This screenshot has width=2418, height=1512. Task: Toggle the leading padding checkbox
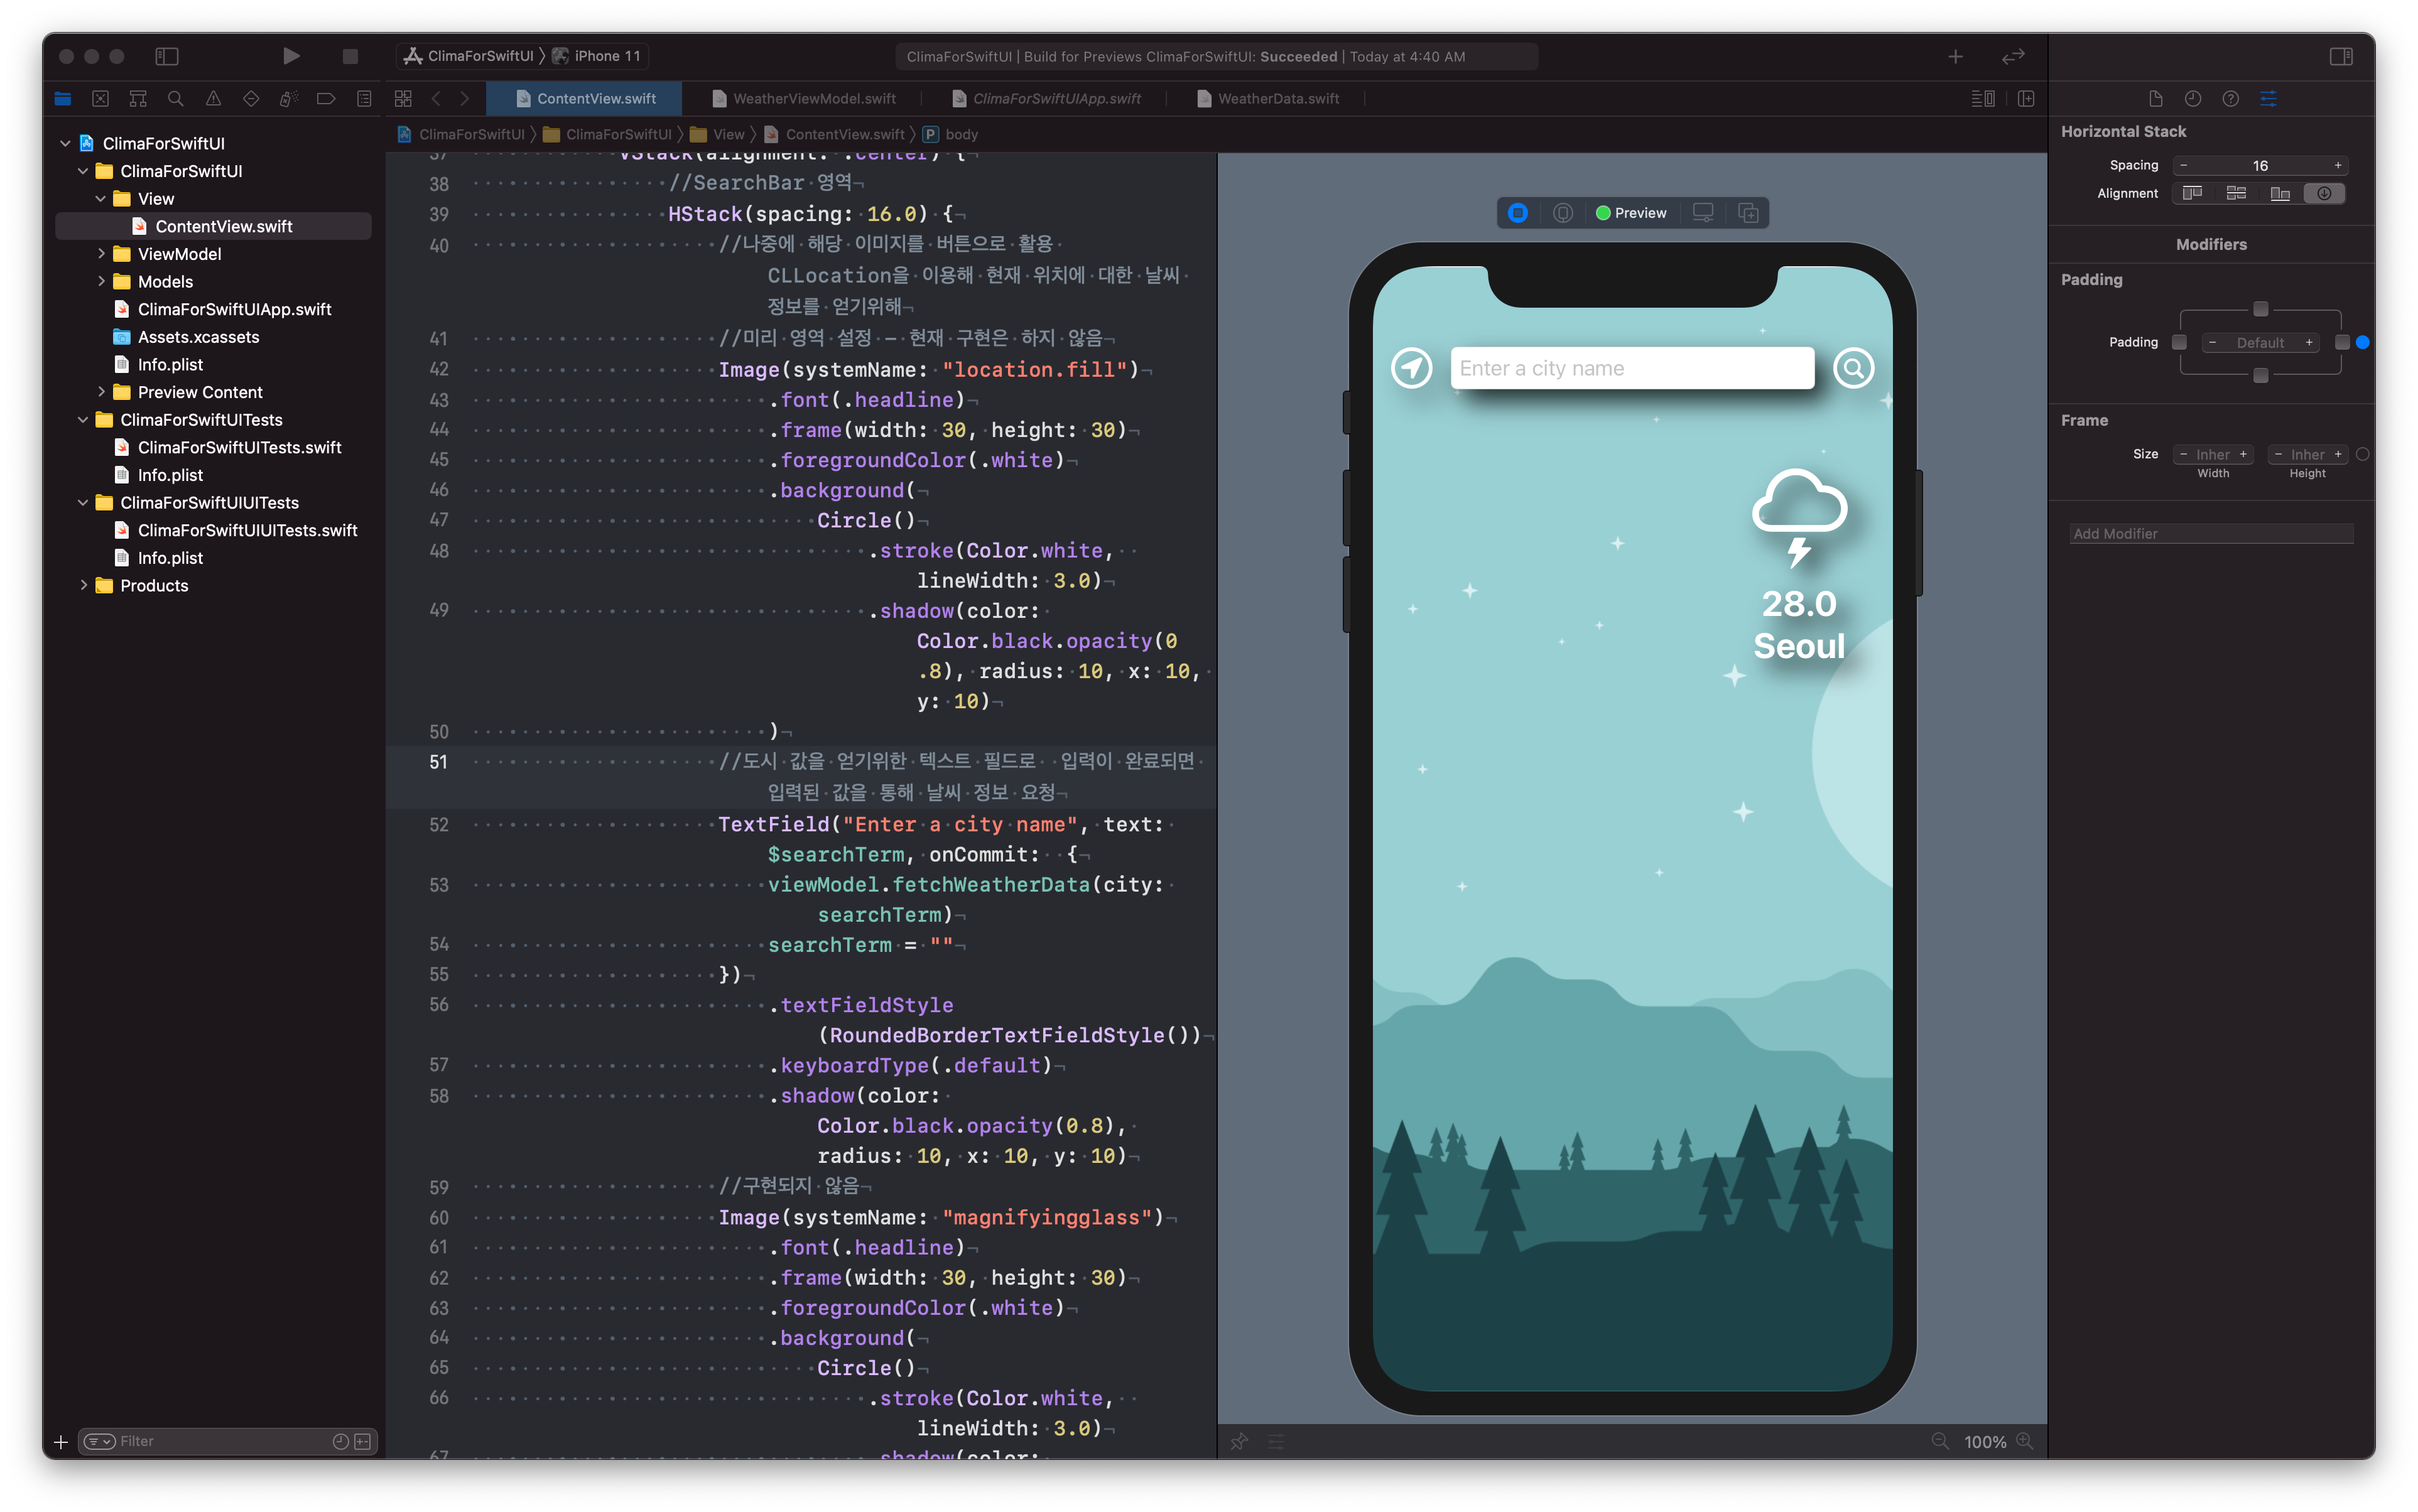click(x=2179, y=342)
